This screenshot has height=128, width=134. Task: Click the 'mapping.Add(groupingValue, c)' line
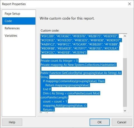65,106
